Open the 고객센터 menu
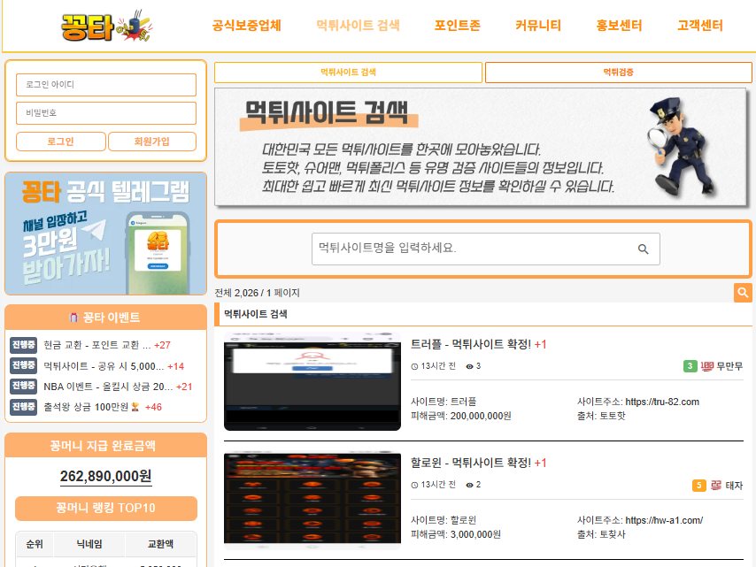Screen dimensions: 756x567 (699, 26)
